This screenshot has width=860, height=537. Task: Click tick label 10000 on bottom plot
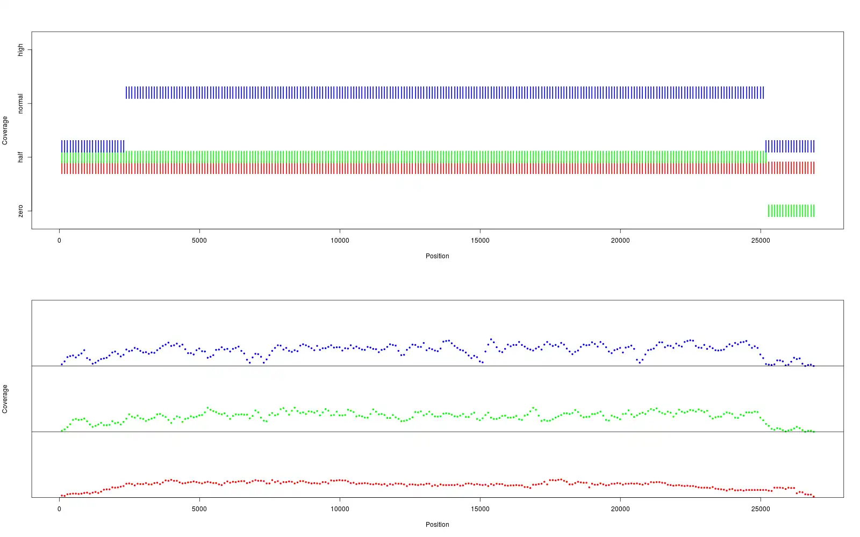click(340, 509)
